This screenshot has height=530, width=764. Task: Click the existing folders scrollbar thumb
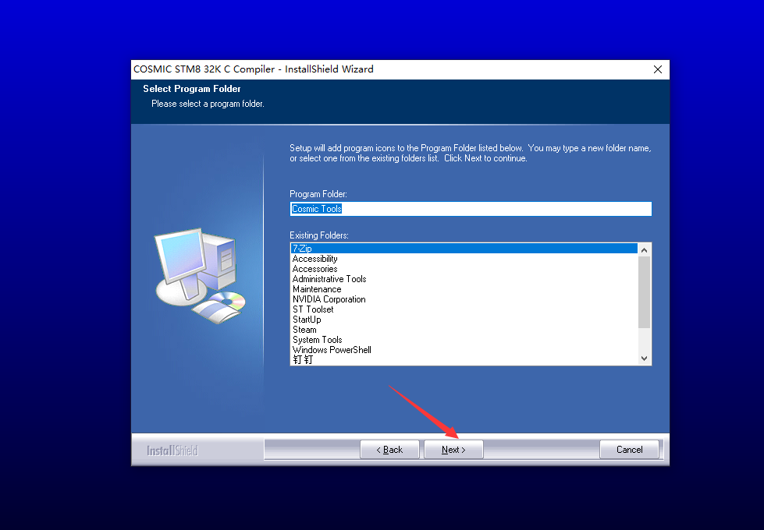coord(644,292)
